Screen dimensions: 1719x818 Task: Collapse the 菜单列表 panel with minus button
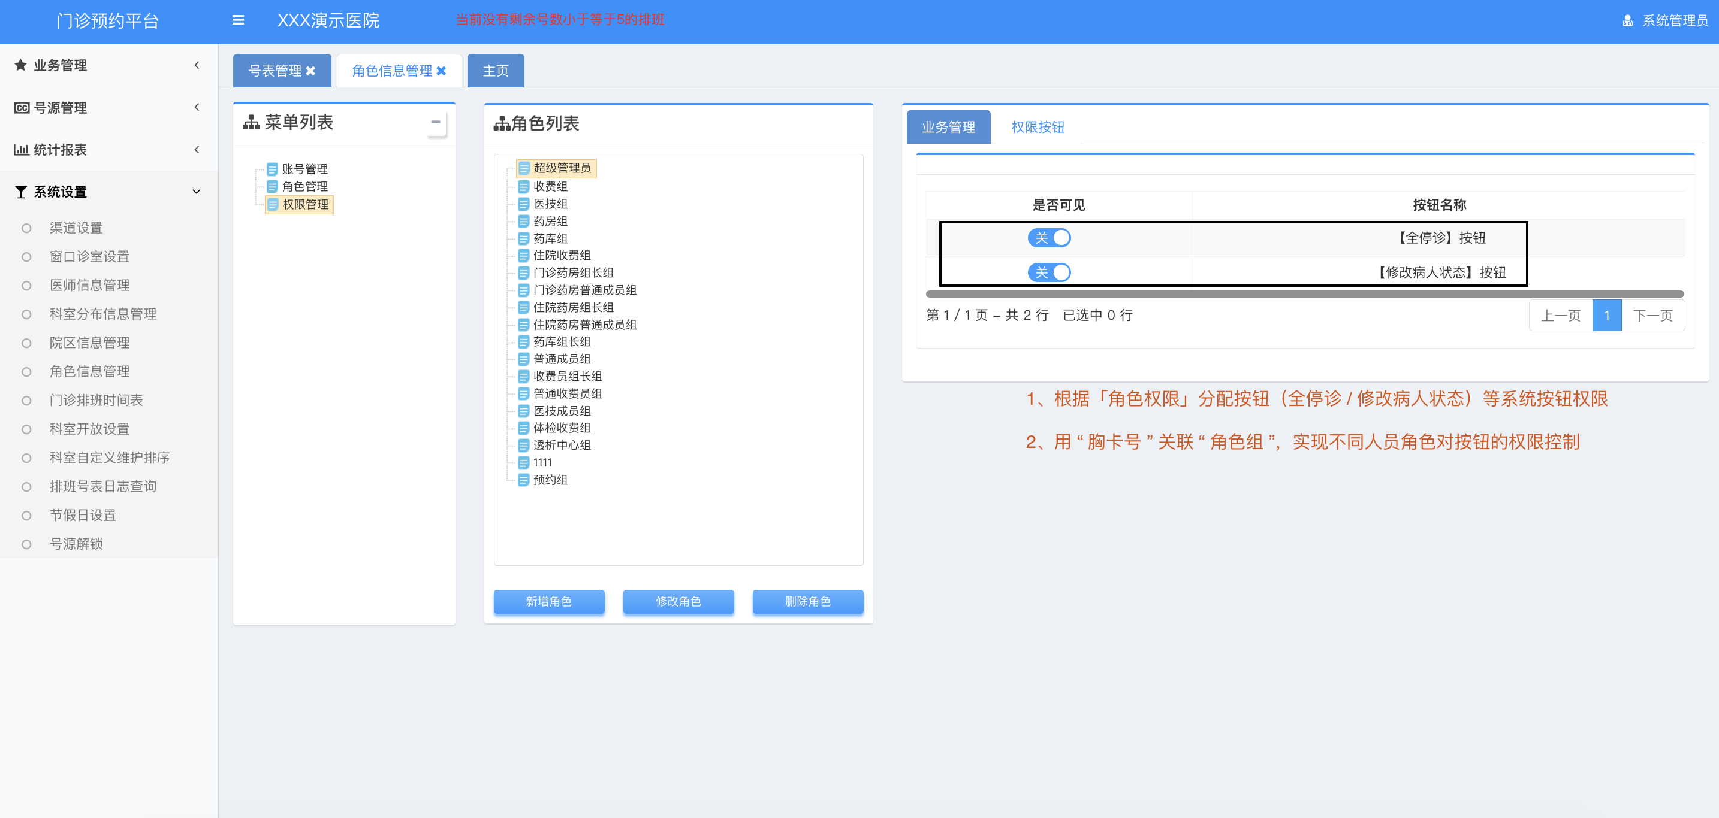tap(435, 123)
